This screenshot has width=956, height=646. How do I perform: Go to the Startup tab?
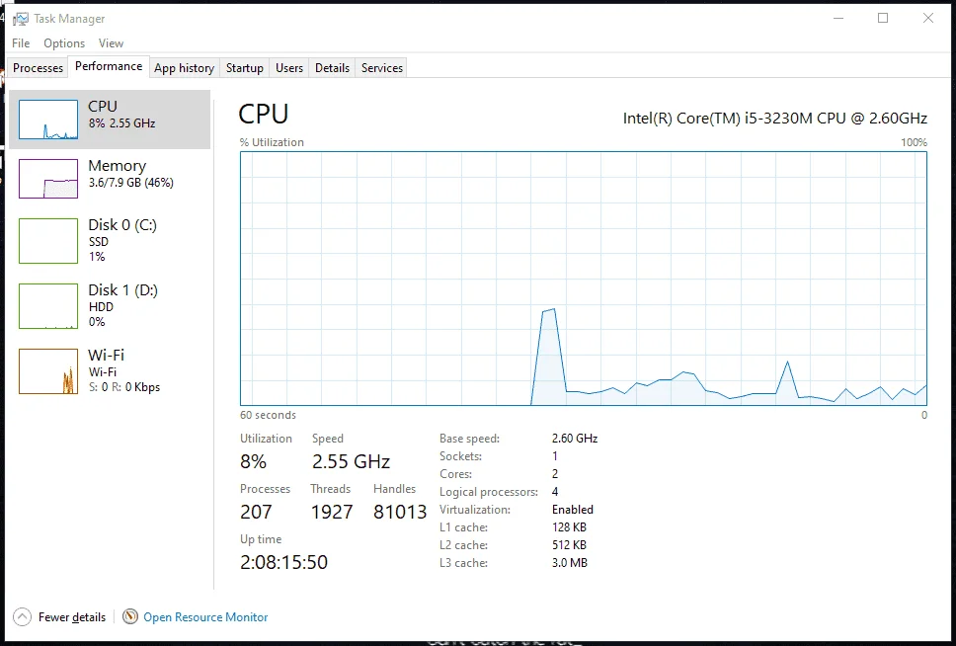[245, 68]
